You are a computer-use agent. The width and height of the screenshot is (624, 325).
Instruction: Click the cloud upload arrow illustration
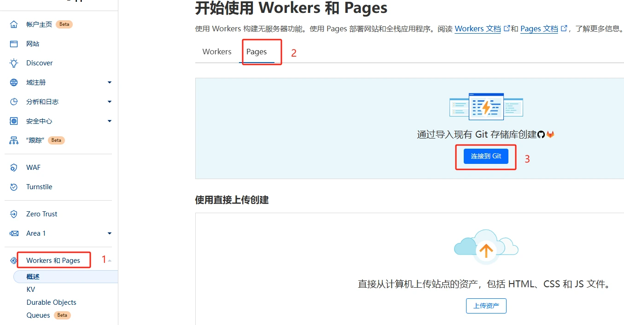486,246
